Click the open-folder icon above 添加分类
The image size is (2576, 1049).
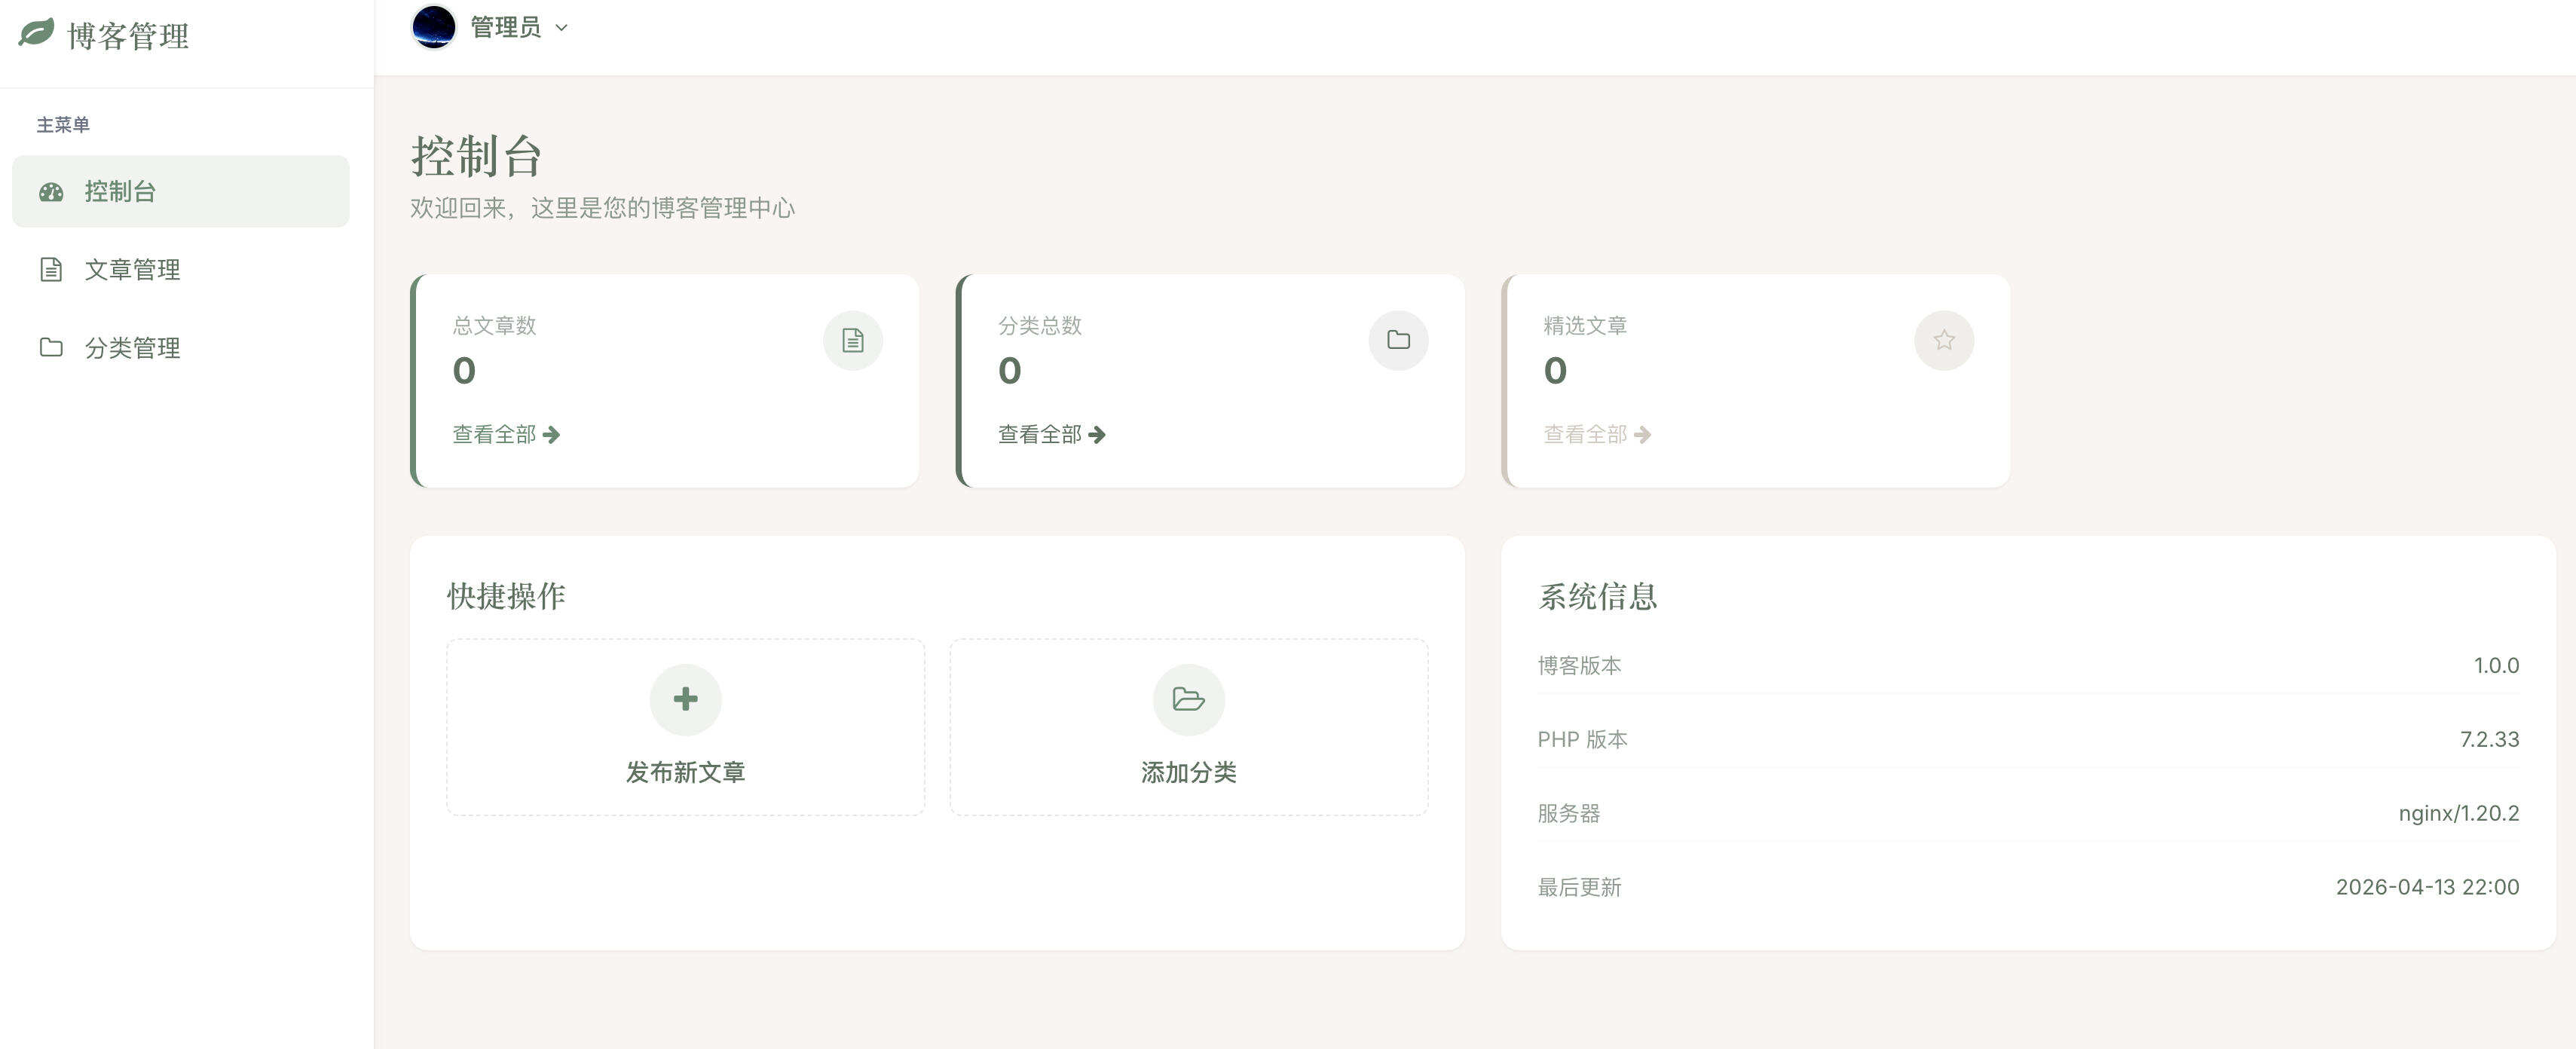tap(1187, 700)
